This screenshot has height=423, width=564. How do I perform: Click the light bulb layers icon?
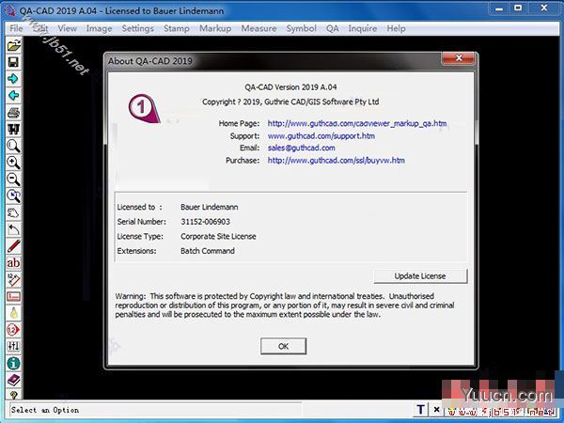14,313
